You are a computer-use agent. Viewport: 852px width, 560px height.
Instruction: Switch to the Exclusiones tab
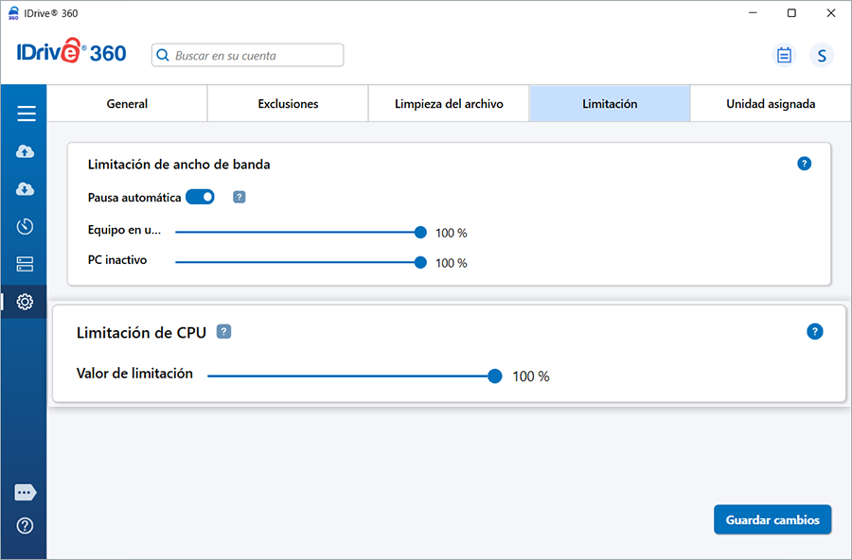point(288,104)
